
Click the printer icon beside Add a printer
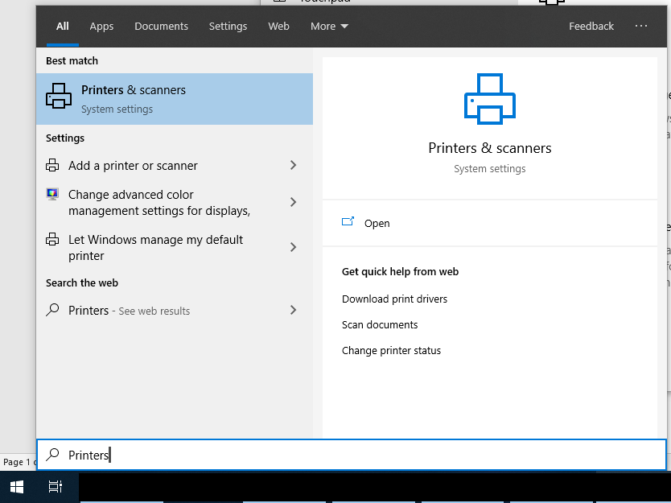tap(52, 165)
